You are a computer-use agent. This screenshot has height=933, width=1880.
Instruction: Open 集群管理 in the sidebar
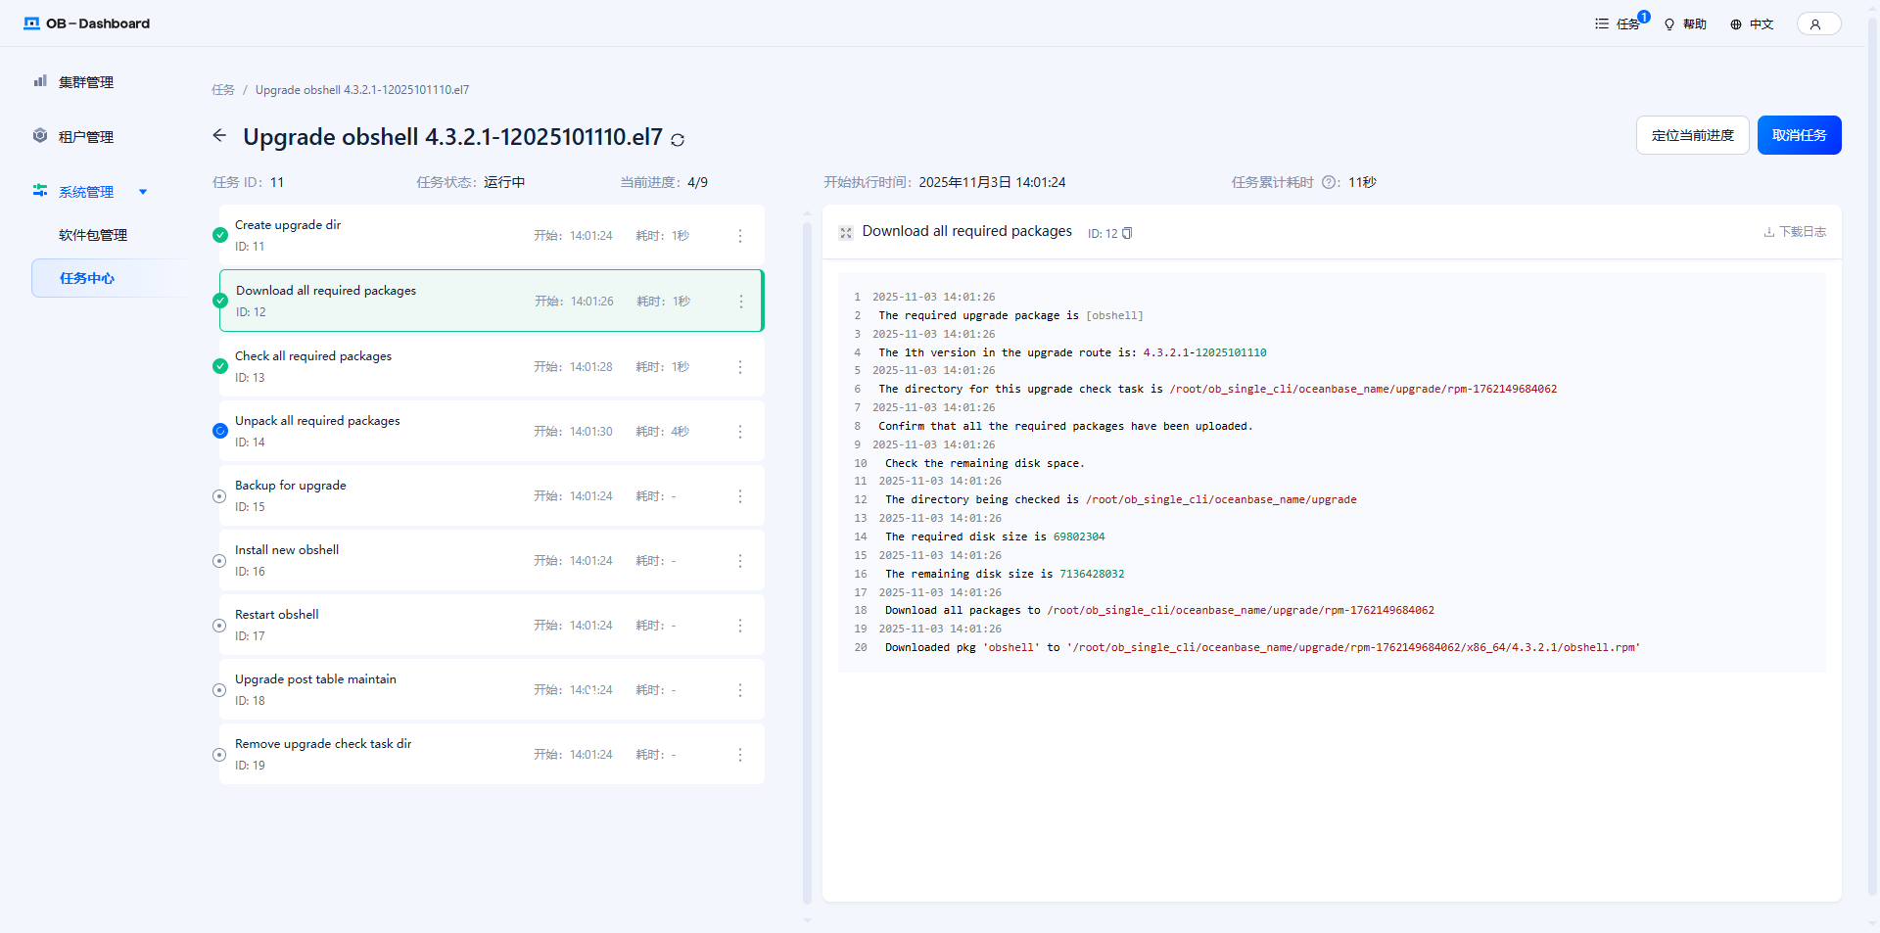click(86, 82)
